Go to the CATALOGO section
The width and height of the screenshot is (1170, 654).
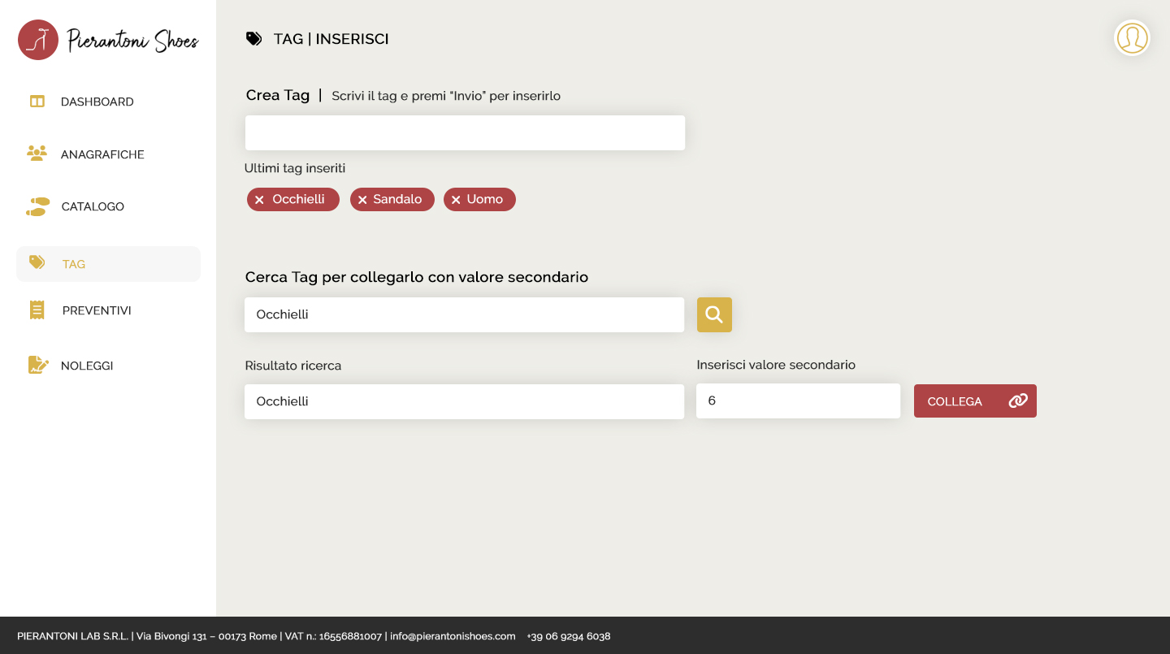pos(93,206)
